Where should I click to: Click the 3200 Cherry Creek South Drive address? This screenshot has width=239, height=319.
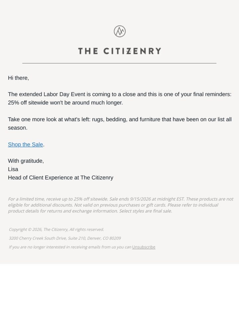65,238
